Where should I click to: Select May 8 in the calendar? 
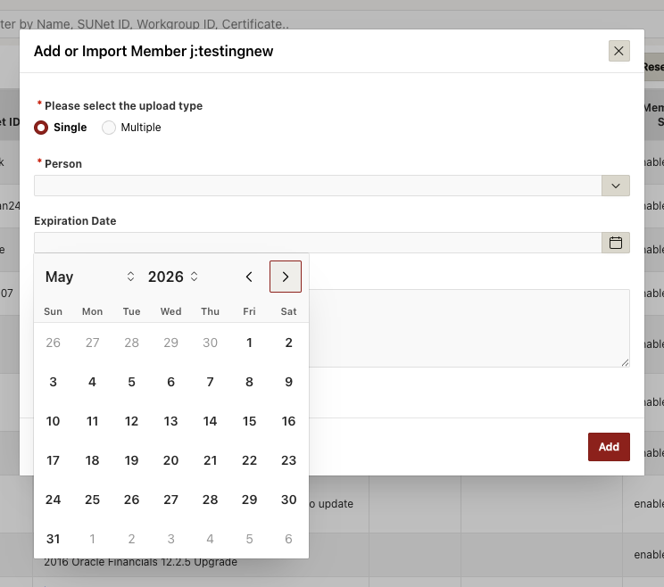click(x=249, y=382)
